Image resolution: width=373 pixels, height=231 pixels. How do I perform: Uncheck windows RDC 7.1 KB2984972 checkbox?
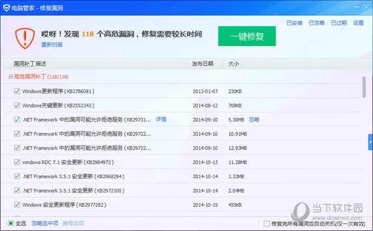click(x=17, y=162)
